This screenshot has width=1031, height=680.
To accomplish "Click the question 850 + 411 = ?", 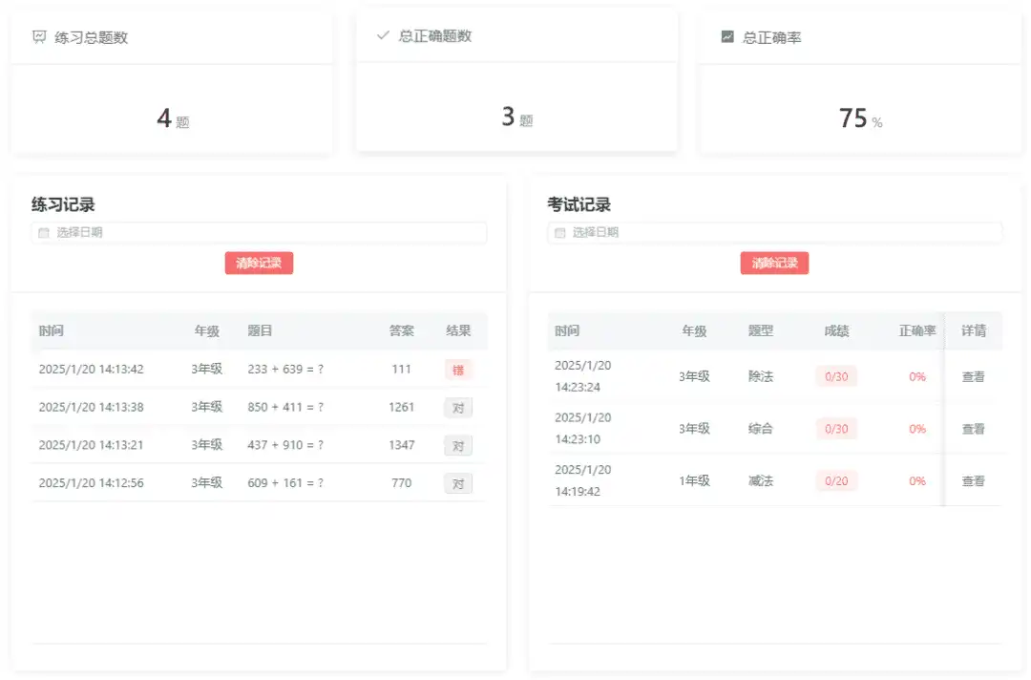I will click(x=285, y=407).
